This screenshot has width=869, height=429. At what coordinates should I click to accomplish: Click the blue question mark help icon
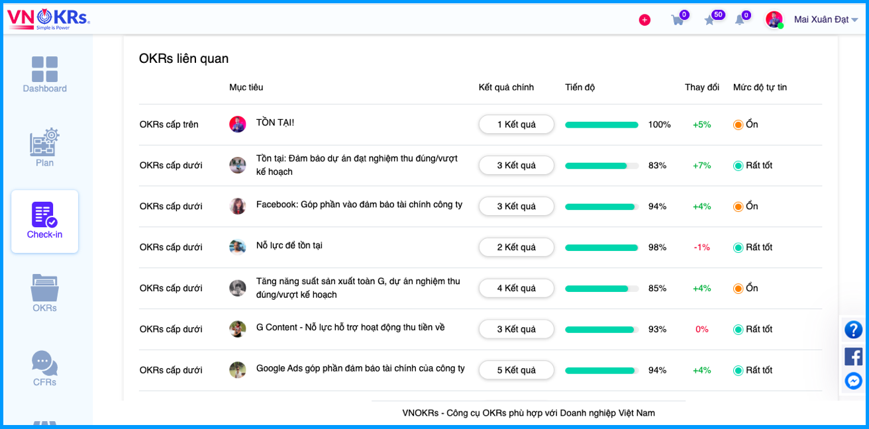tap(853, 330)
